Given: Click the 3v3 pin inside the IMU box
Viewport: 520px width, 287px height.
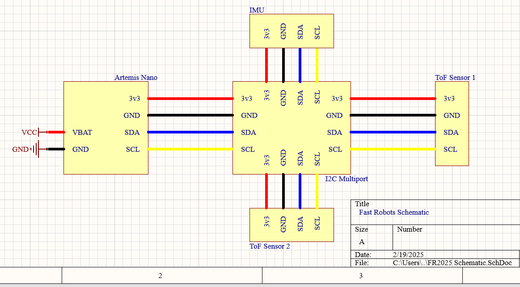Looking at the screenshot, I should pos(266,34).
